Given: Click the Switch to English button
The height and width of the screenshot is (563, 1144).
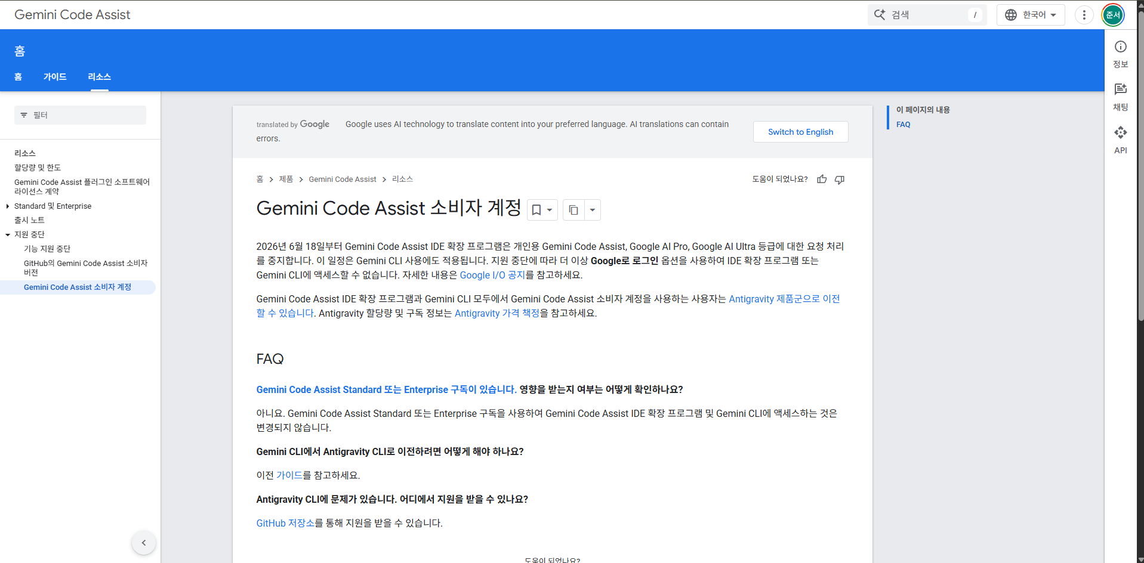Looking at the screenshot, I should click(800, 132).
